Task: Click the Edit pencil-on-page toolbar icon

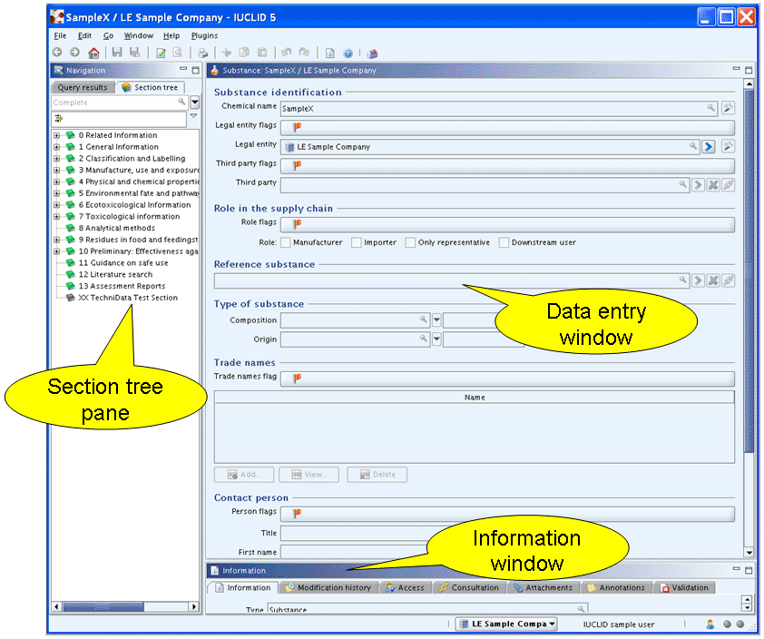Action: pos(161,53)
